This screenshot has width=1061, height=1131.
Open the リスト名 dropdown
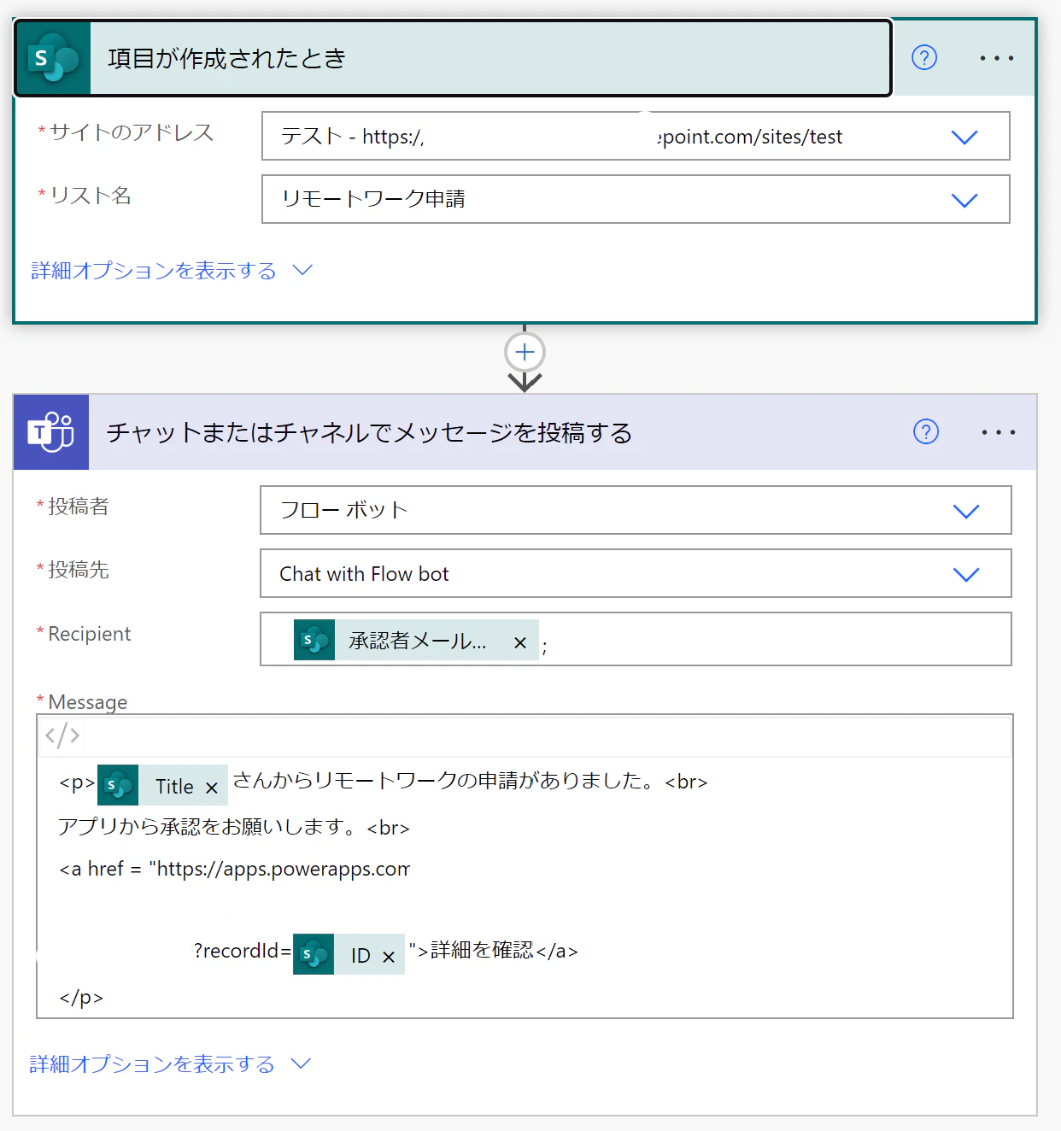(x=636, y=199)
